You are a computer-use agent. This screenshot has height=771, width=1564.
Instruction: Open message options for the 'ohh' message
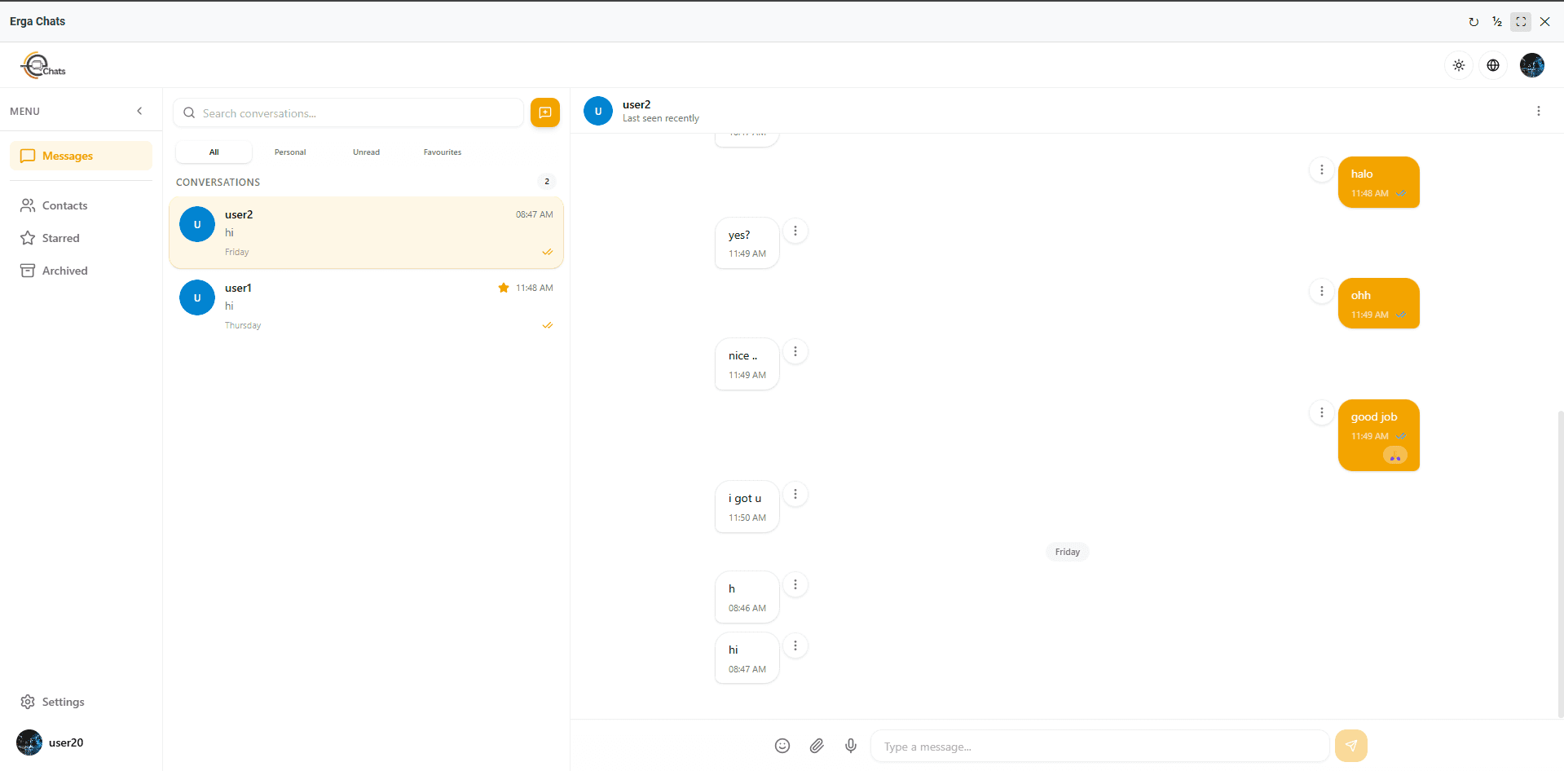coord(1322,291)
